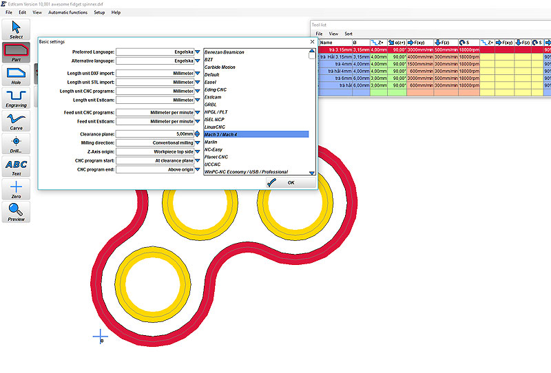Open the Setup menu
551x373 pixels.
(x=99, y=12)
